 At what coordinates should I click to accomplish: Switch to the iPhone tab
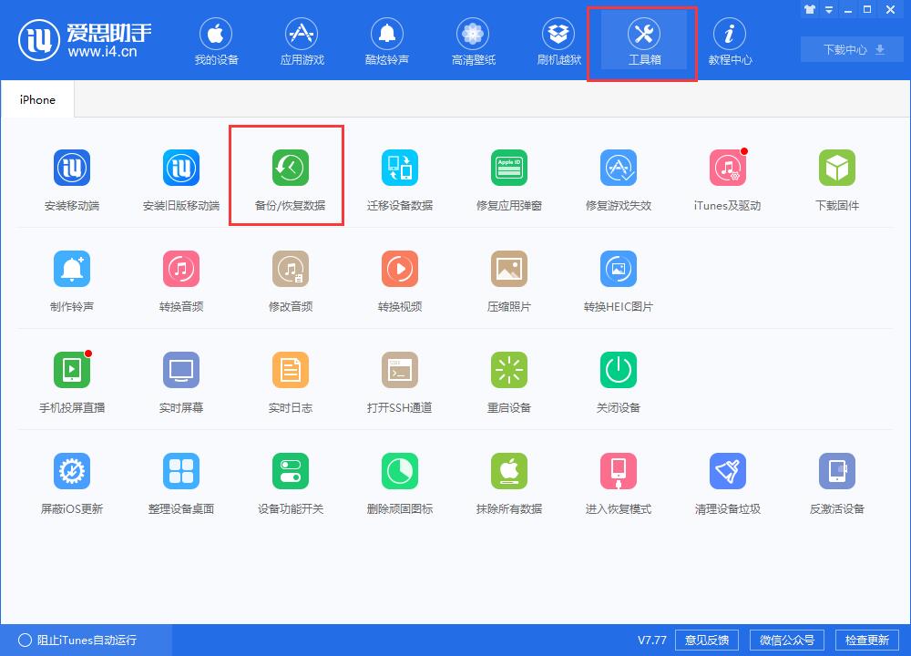(36, 99)
